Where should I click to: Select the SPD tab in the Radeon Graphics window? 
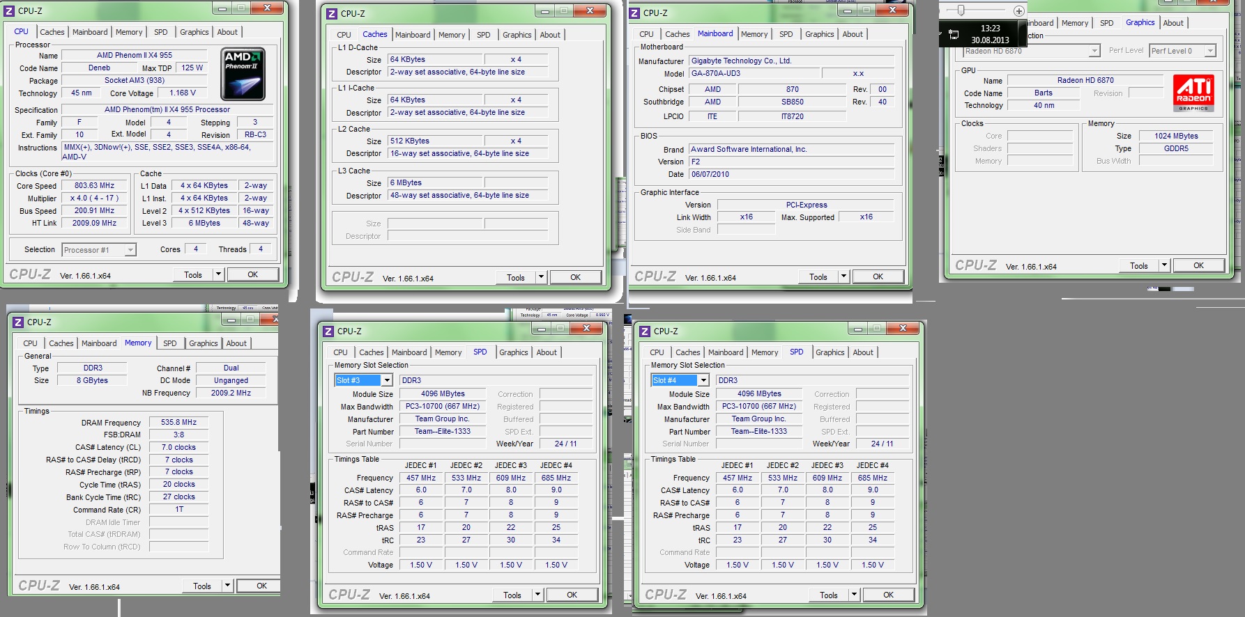[1107, 23]
